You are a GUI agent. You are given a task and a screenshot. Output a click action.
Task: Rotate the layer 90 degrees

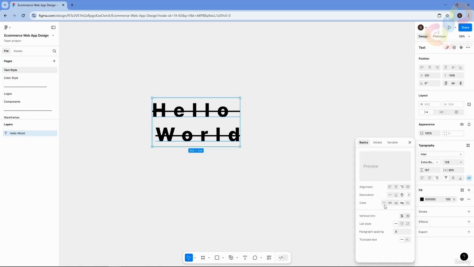pyautogui.click(x=446, y=83)
